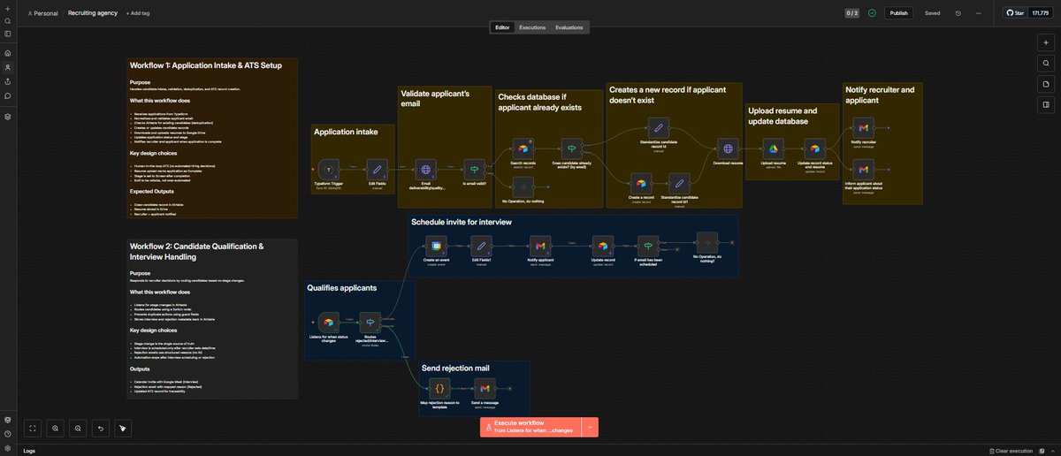Open the Typeform Trigger node
Viewport: 1061px width, 456px height.
coord(328,170)
